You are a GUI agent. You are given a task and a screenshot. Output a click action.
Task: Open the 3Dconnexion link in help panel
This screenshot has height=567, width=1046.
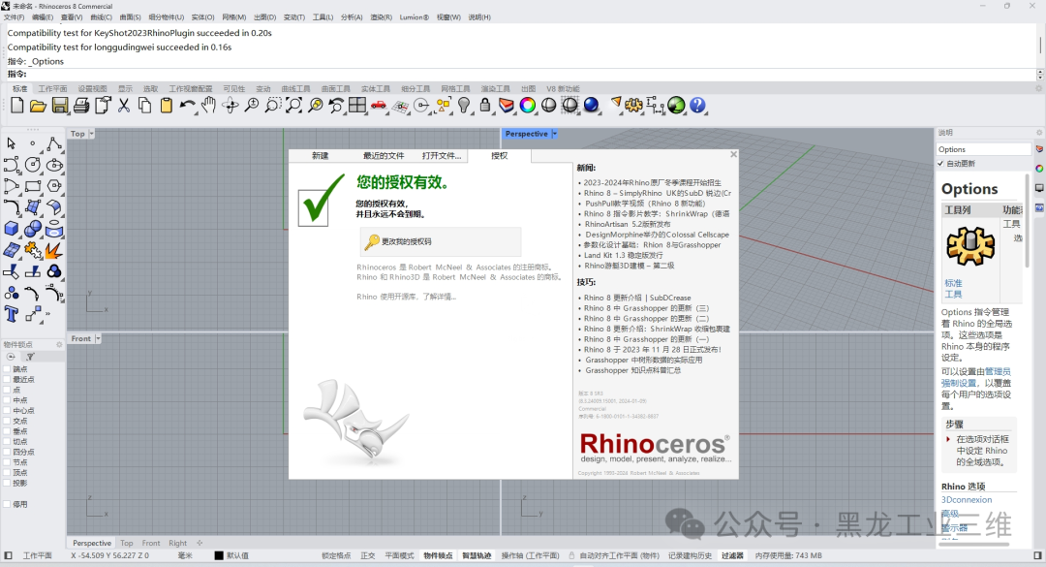tap(967, 499)
